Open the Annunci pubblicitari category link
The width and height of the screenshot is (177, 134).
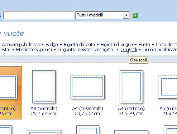pos(21,45)
